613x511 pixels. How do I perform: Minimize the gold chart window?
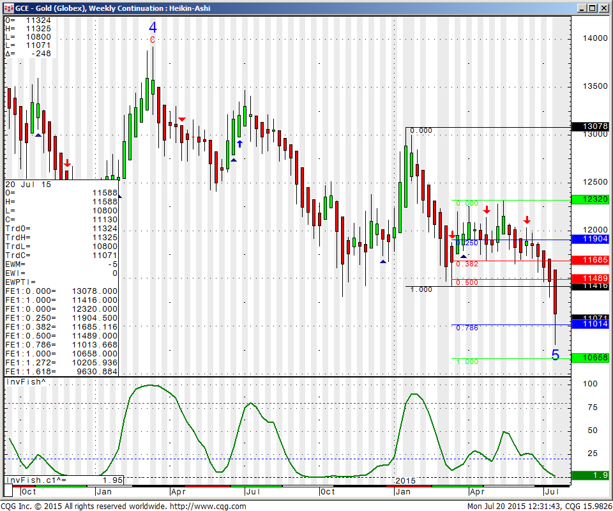pyautogui.click(x=582, y=8)
